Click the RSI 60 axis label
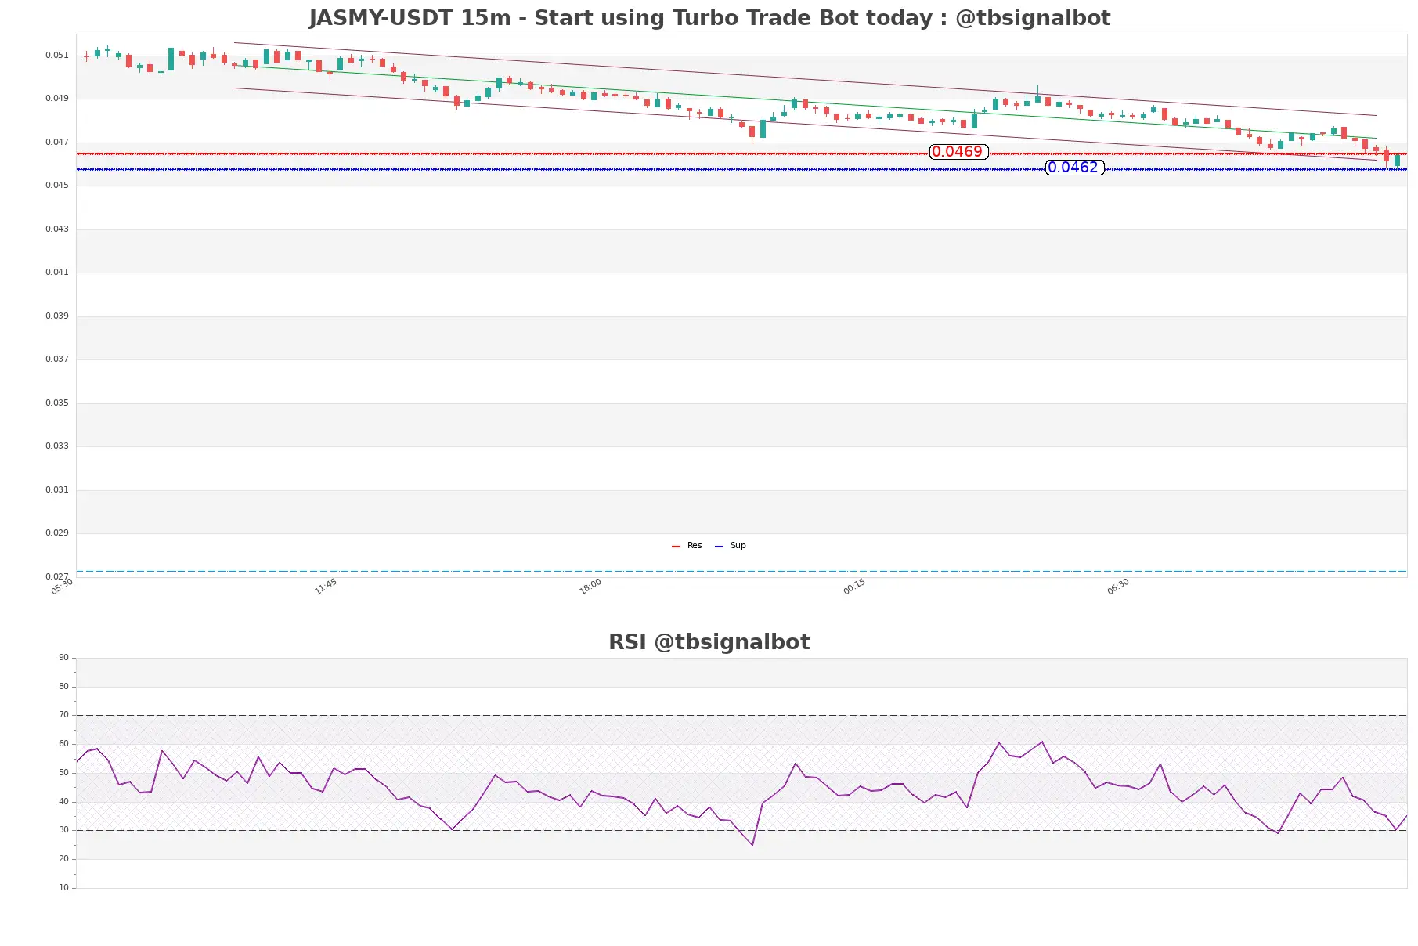This screenshot has width=1418, height=946. click(x=63, y=744)
